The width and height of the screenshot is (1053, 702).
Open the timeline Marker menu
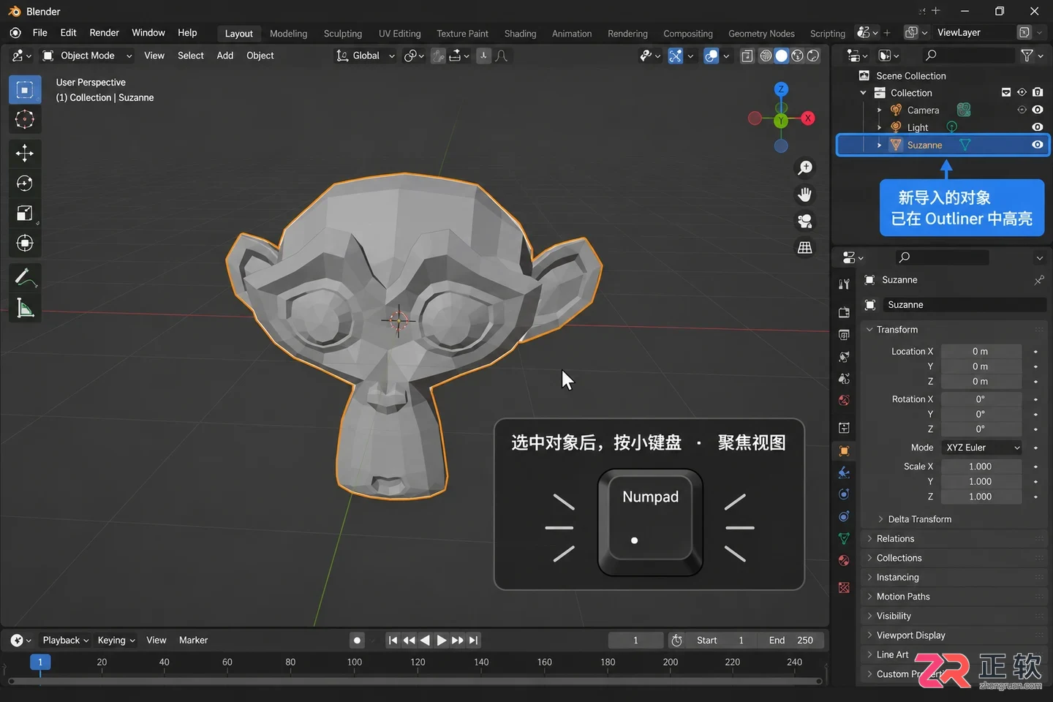coord(193,641)
